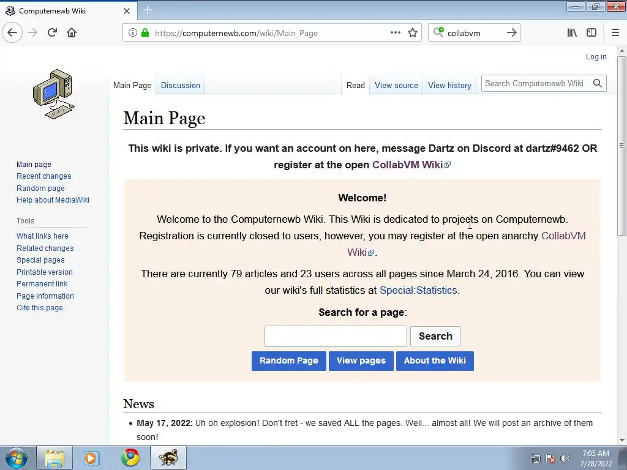Screen dimensions: 627x470
Task: Open the Printable version link
Action: pyautogui.click(x=44, y=272)
